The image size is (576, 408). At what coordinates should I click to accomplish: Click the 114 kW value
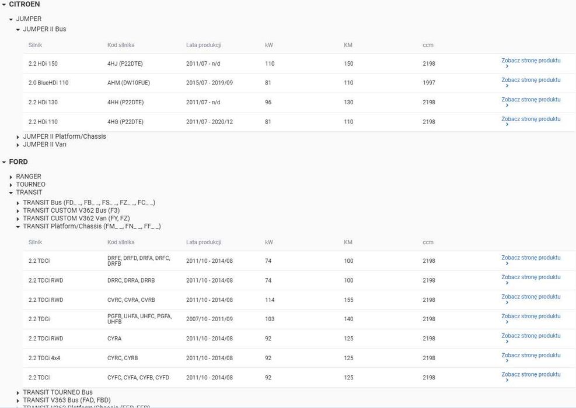pos(270,300)
